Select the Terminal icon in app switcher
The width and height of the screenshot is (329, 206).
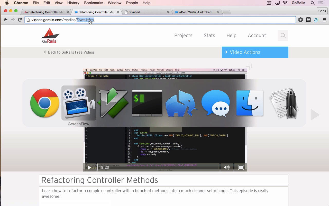click(147, 103)
